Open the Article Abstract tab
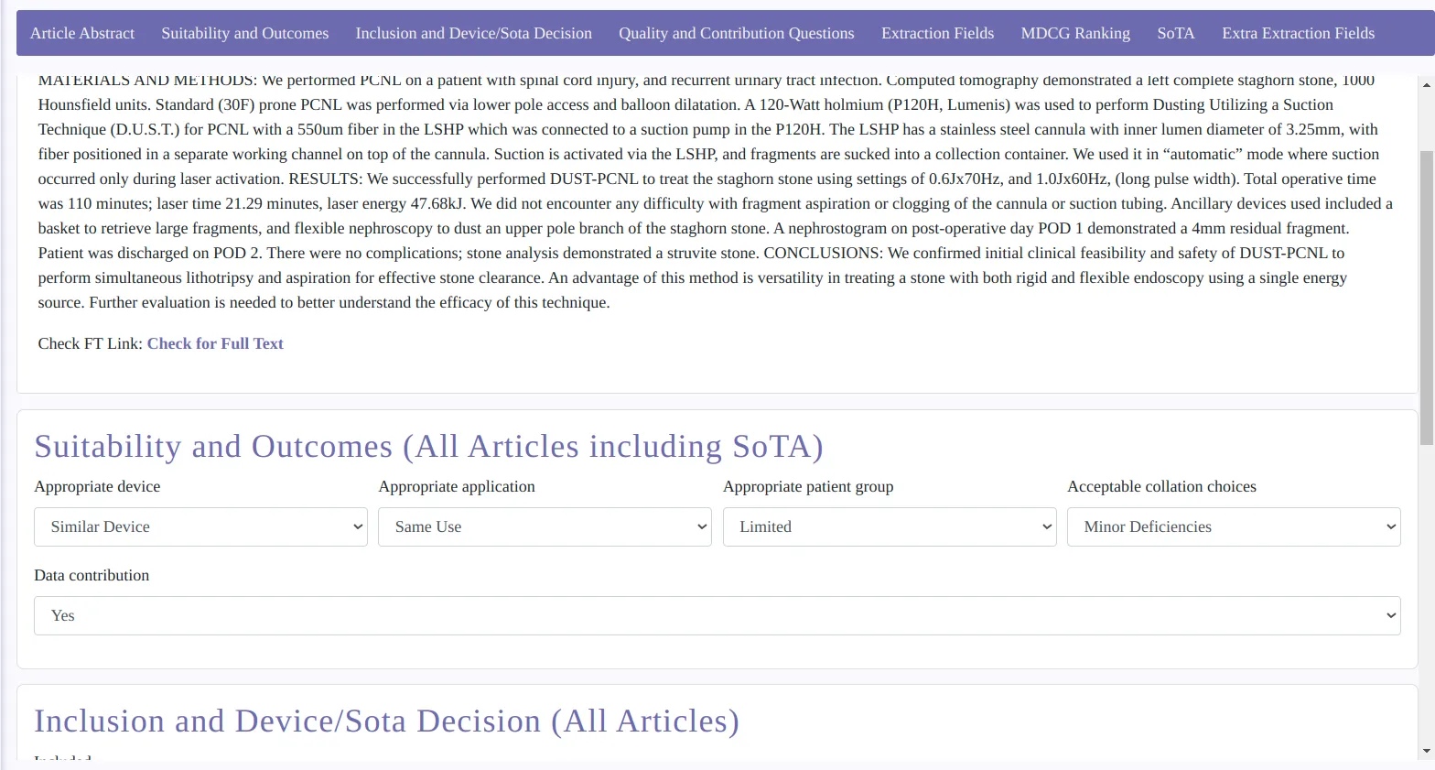This screenshot has height=770, width=1435. coord(82,33)
